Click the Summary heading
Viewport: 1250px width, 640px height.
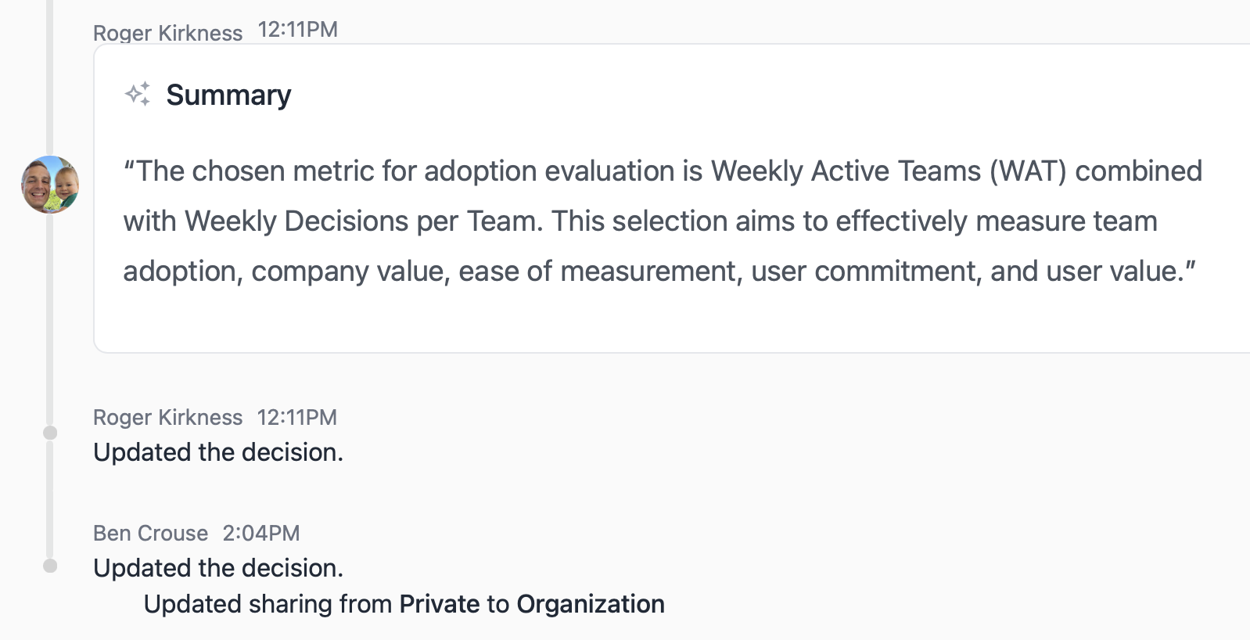click(228, 95)
